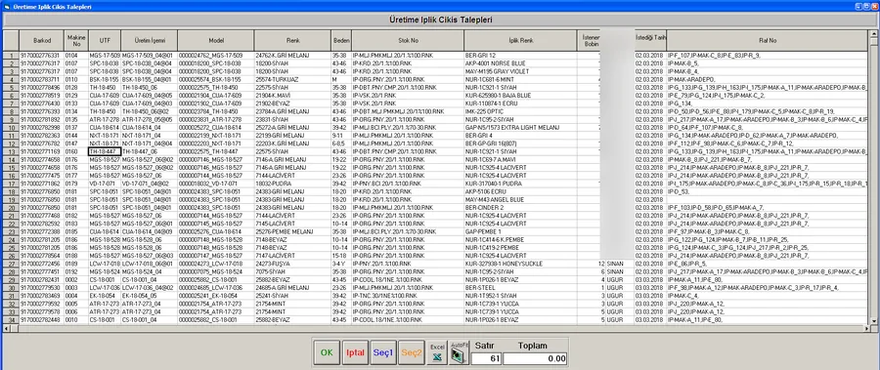Export the grid with the Excel icon
The image size is (880, 370).
pyautogui.click(x=437, y=352)
